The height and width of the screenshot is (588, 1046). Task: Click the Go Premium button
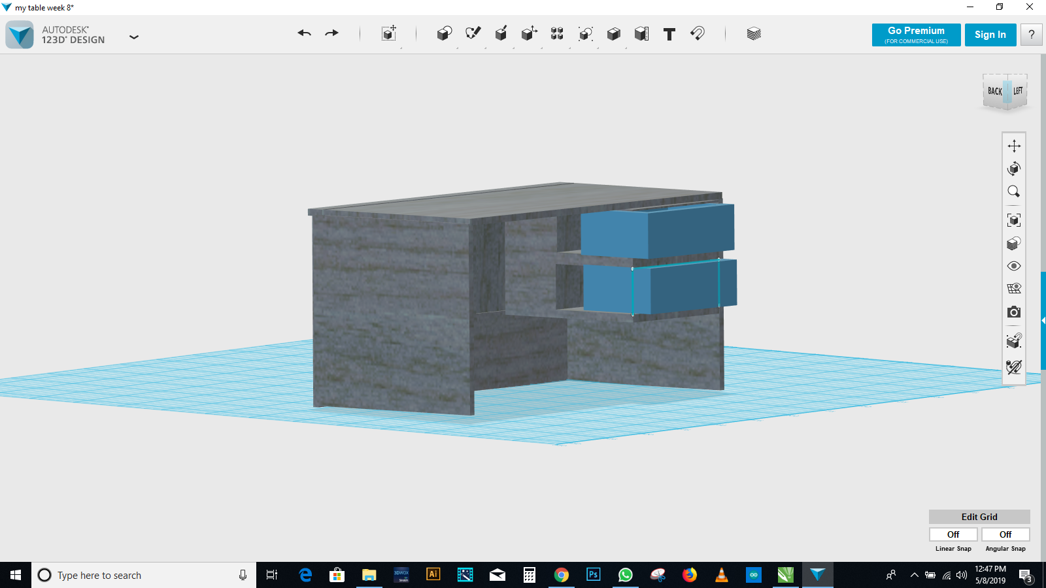916,35
